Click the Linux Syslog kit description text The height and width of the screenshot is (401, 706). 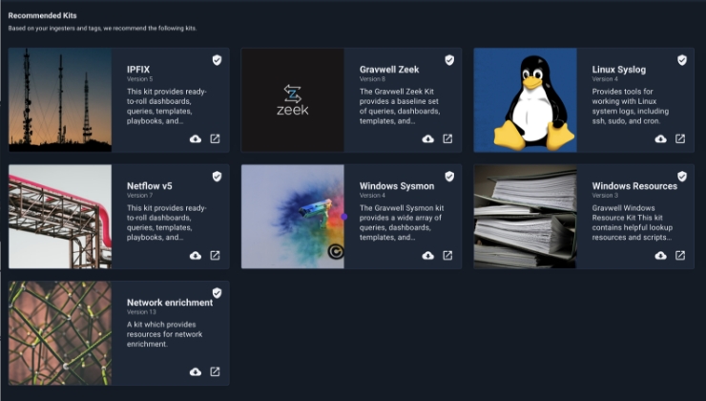631,106
